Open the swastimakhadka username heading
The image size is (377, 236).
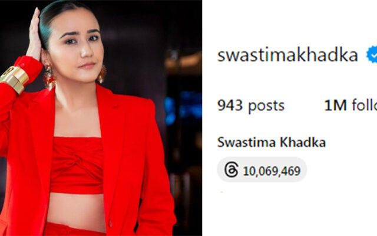pyautogui.click(x=287, y=55)
